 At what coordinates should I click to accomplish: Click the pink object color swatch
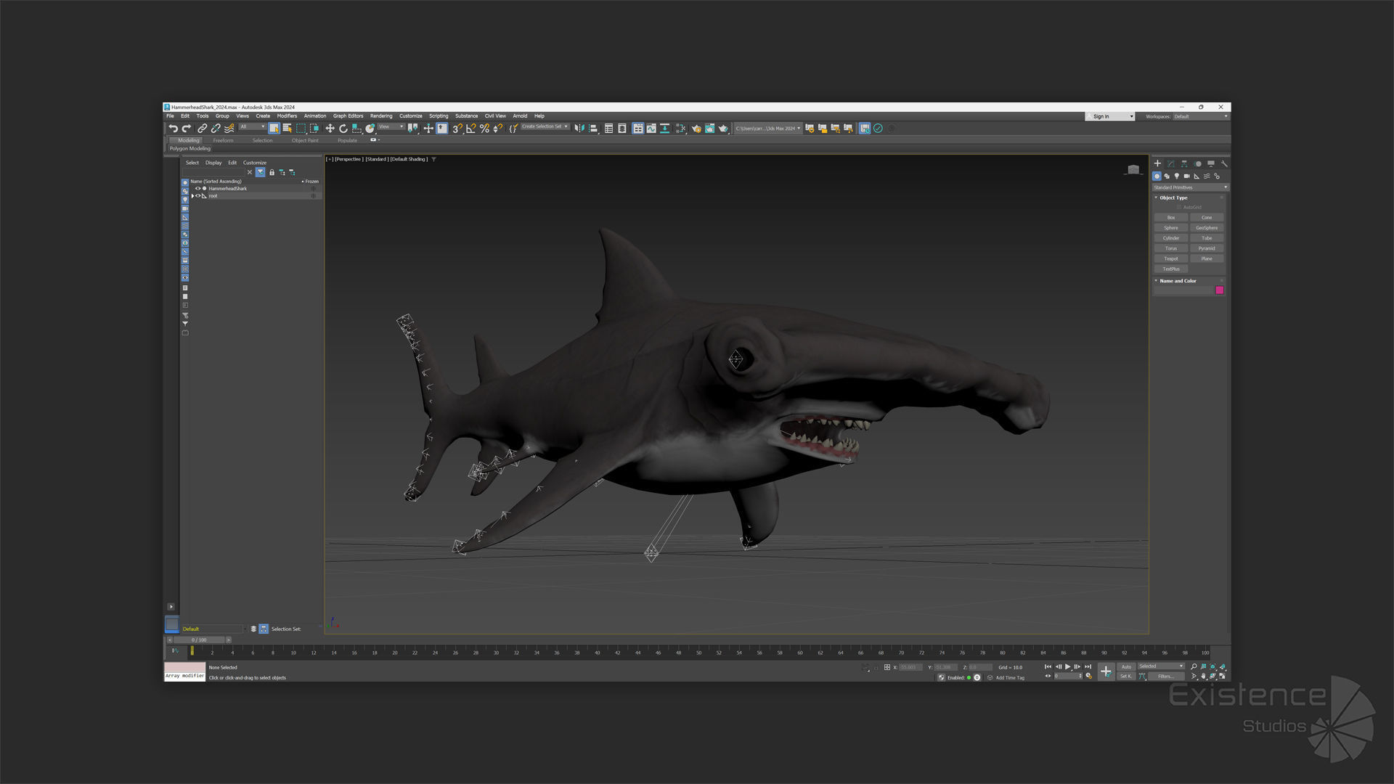pyautogui.click(x=1220, y=290)
